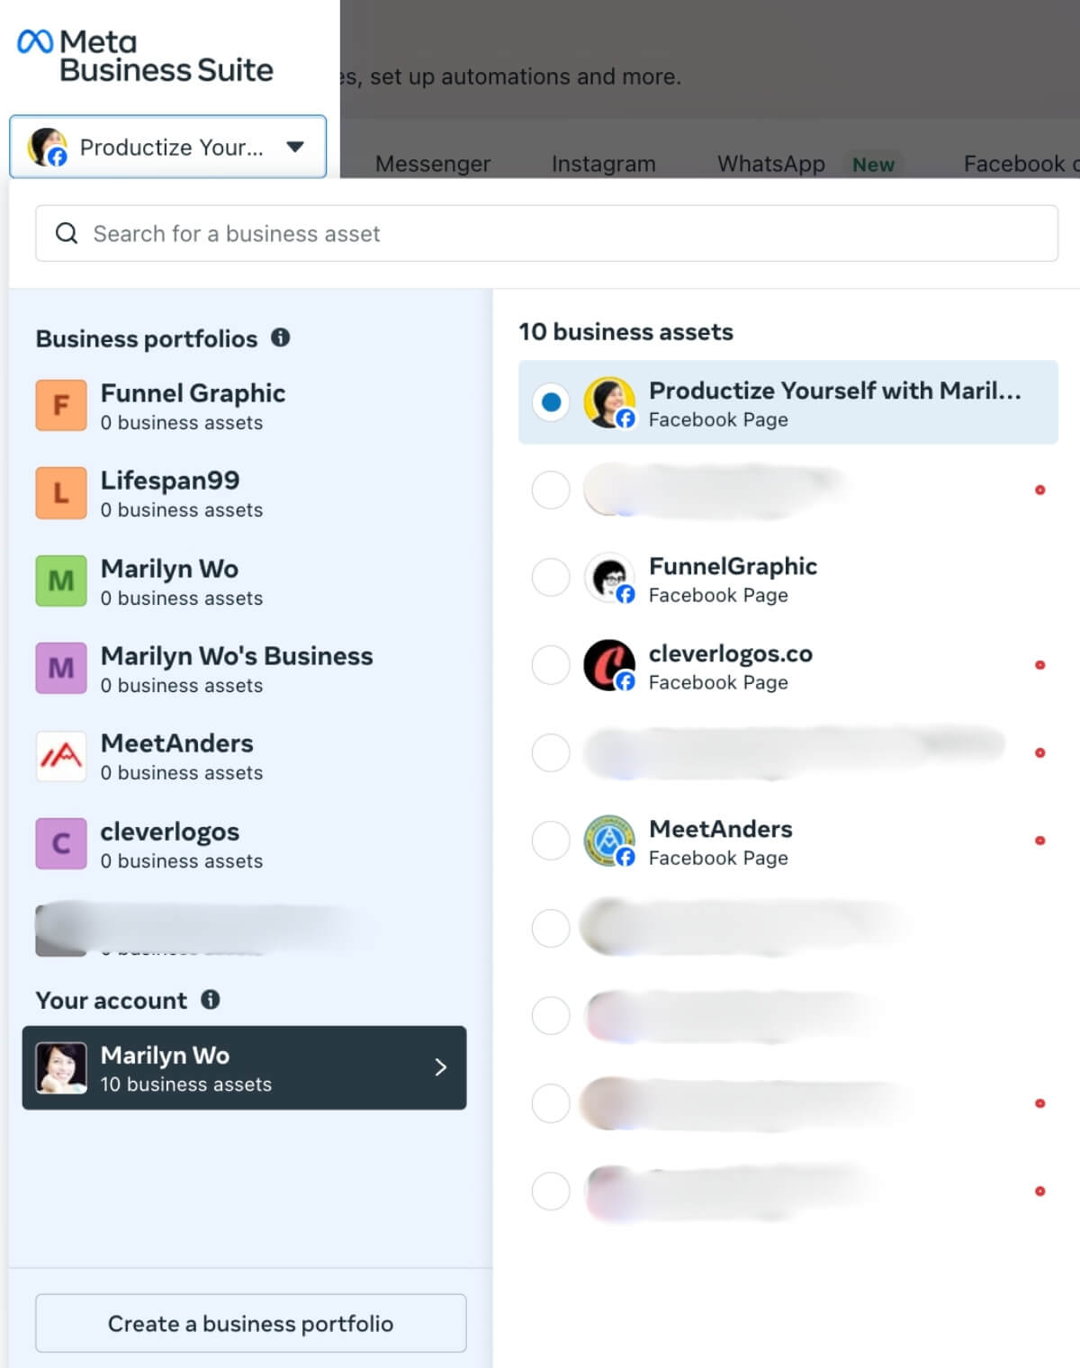Click the Funnel Graphic portfolio icon
The width and height of the screenshot is (1080, 1368).
click(x=60, y=405)
